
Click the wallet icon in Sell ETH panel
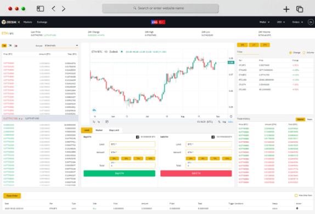coord(213,137)
